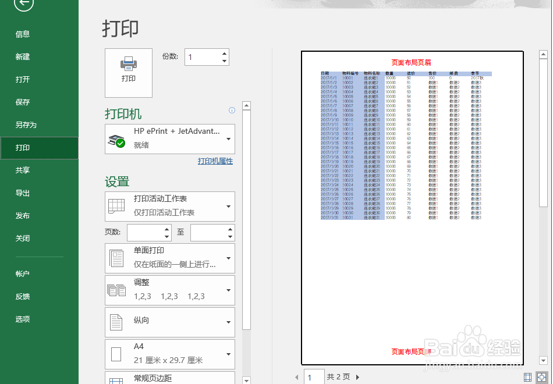553x384 pixels.
Task: Click the show margins icon at bottom right
Action: [x=527, y=377]
